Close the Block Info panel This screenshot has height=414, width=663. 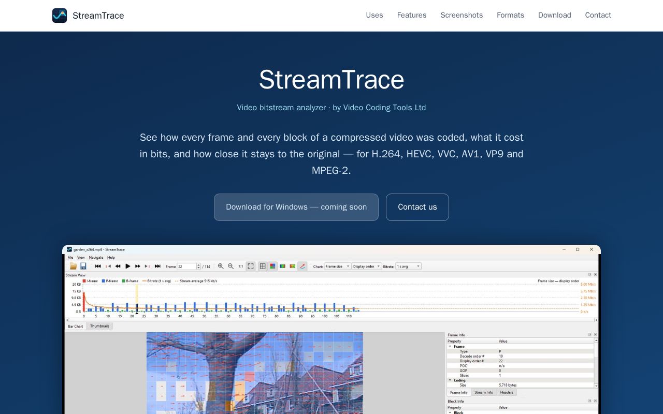click(x=595, y=401)
